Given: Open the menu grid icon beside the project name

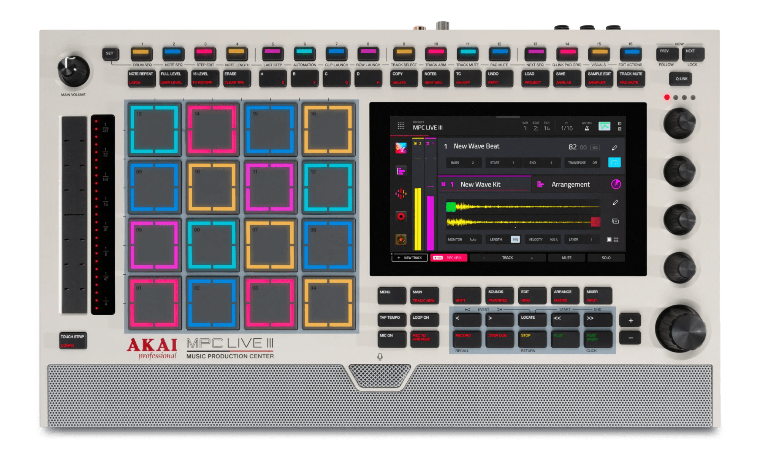Looking at the screenshot, I should click(401, 126).
